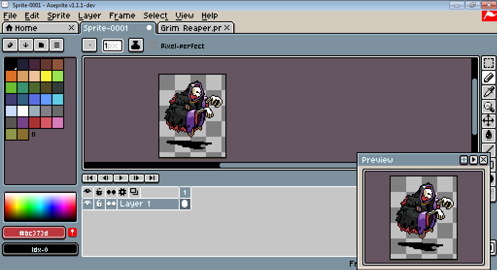Open the ink type selector button
The height and width of the screenshot is (270, 497).
click(136, 45)
